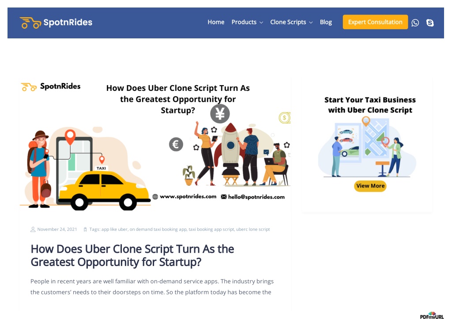Open the 'app like uber' tag link
The width and height of the screenshot is (452, 319).
tap(114, 229)
